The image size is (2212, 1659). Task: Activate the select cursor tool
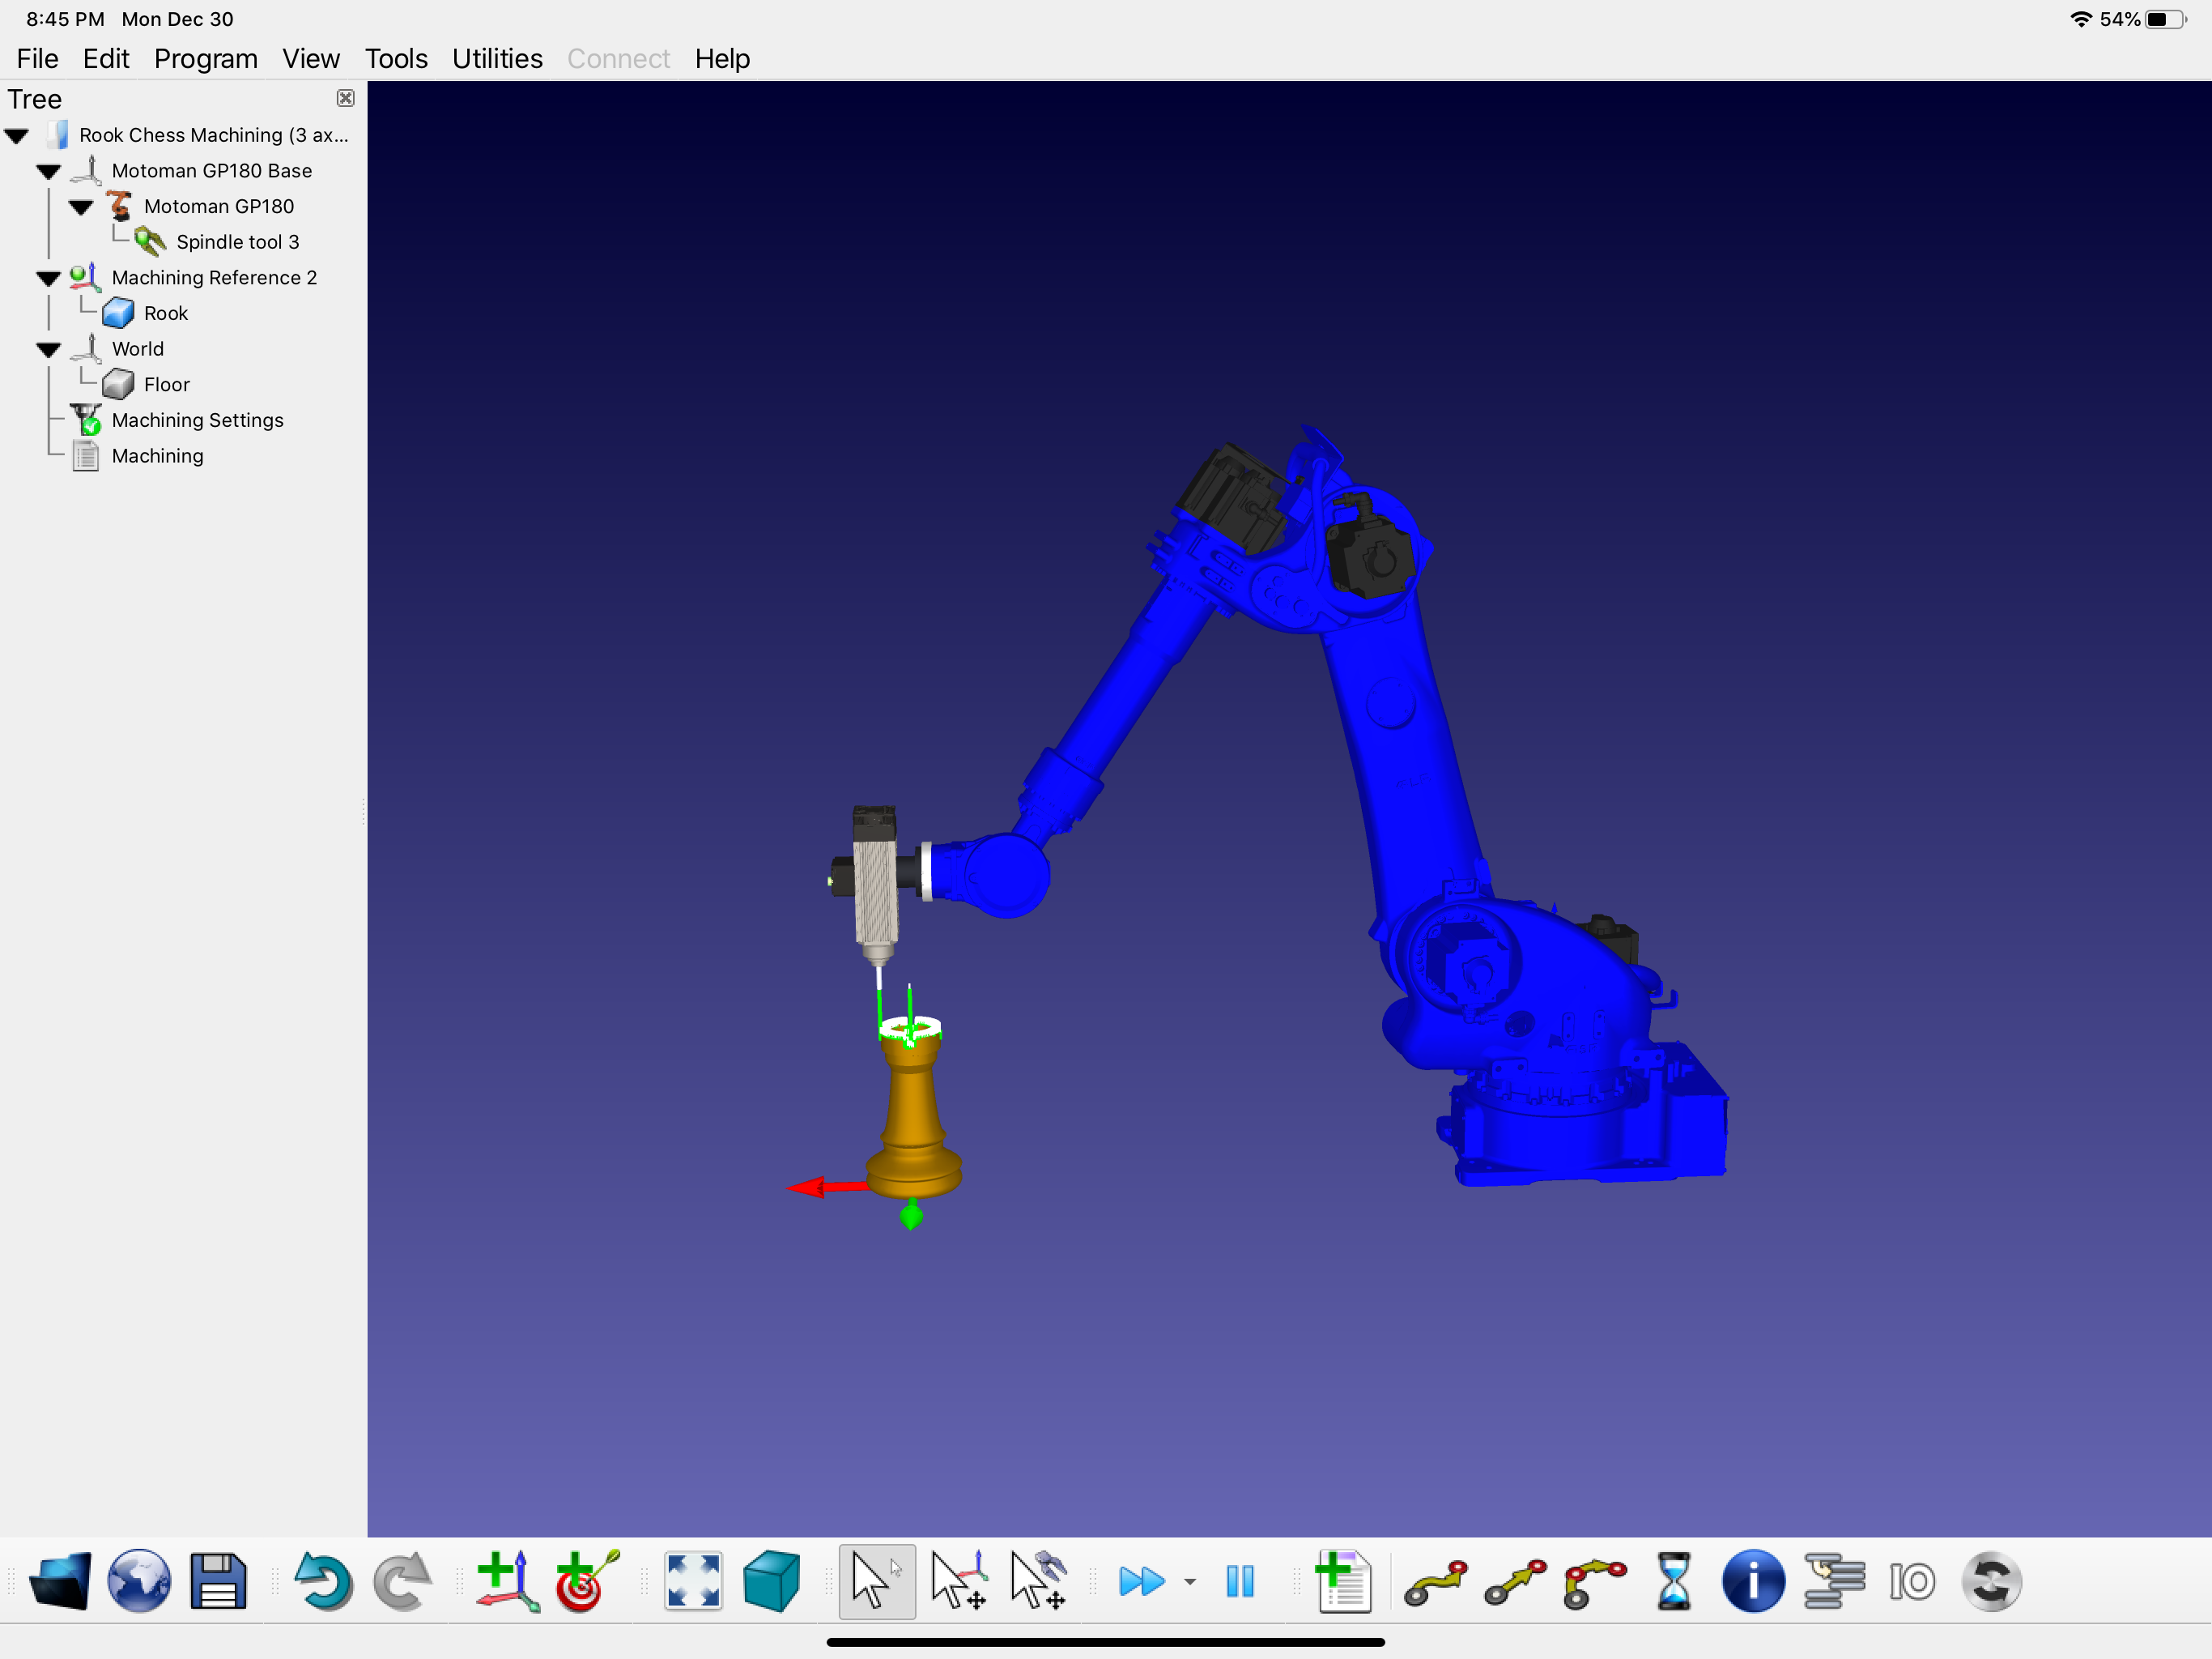[x=877, y=1581]
